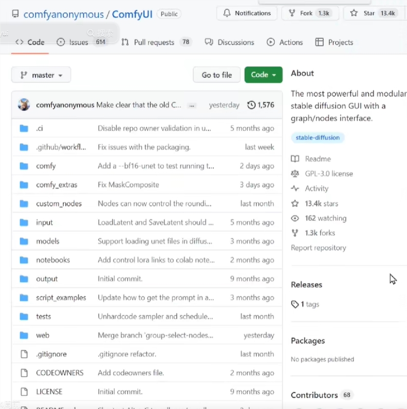407x409 pixels.
Task: Click the fork icon next to 1.3k forks
Action: [x=295, y=233]
